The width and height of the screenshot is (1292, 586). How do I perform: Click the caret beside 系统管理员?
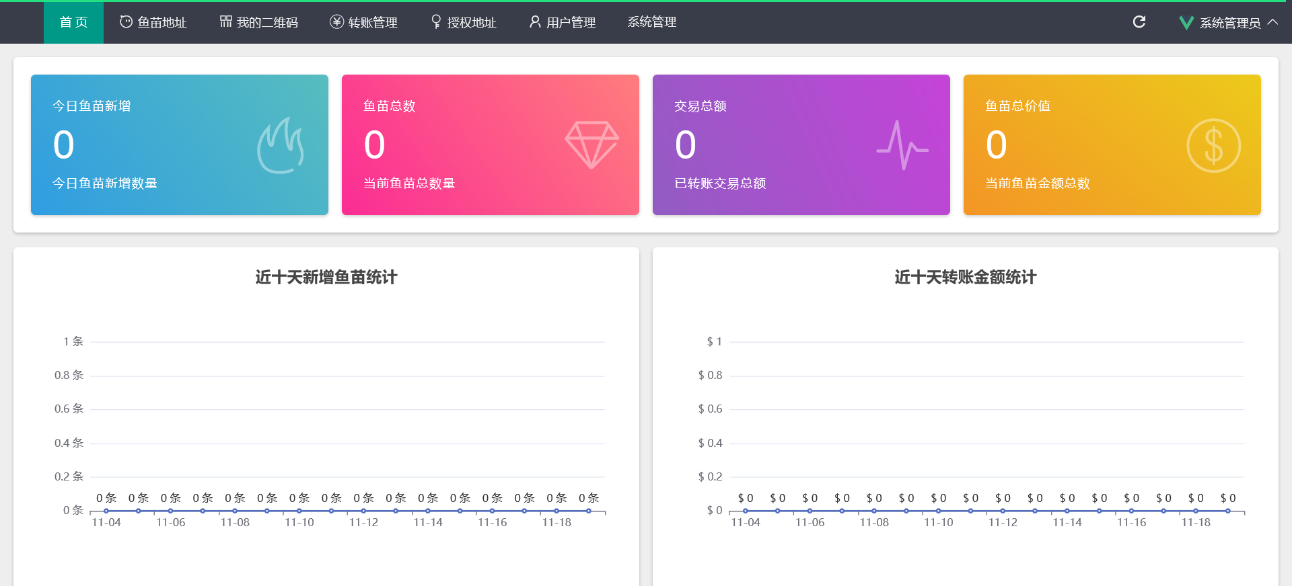coord(1272,22)
